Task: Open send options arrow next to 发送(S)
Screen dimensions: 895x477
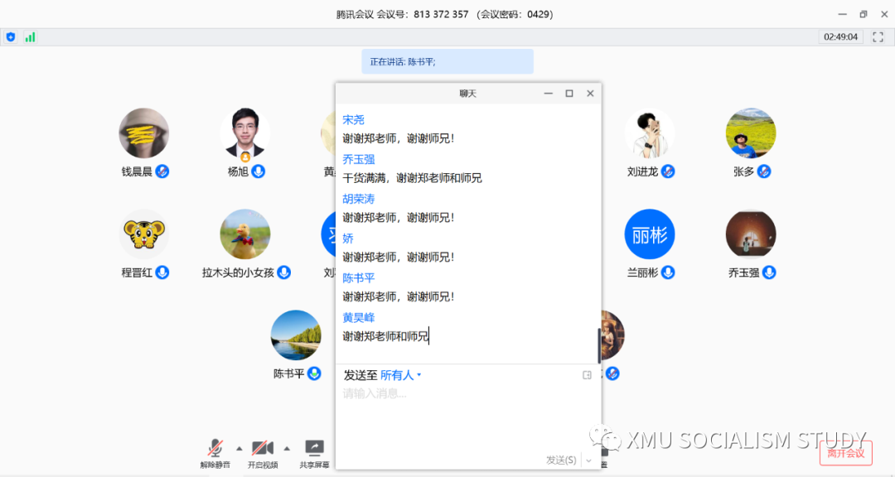Action: pos(588,460)
